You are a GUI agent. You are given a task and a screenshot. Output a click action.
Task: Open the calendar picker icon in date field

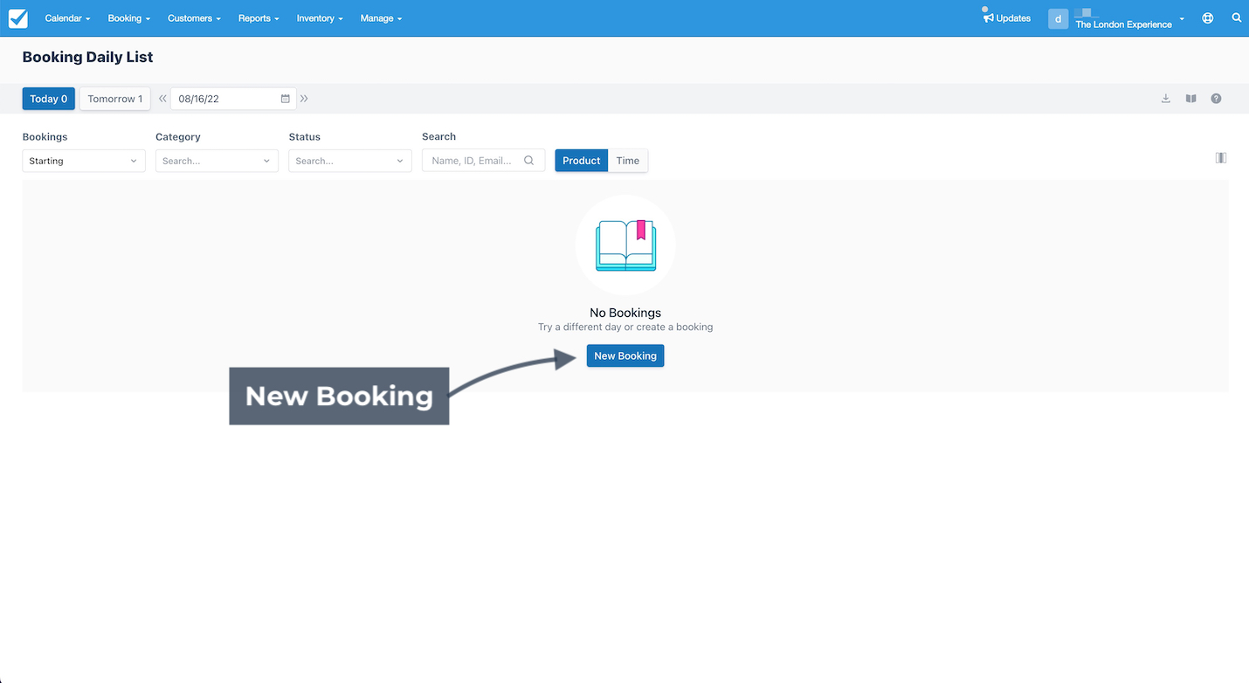click(x=285, y=99)
